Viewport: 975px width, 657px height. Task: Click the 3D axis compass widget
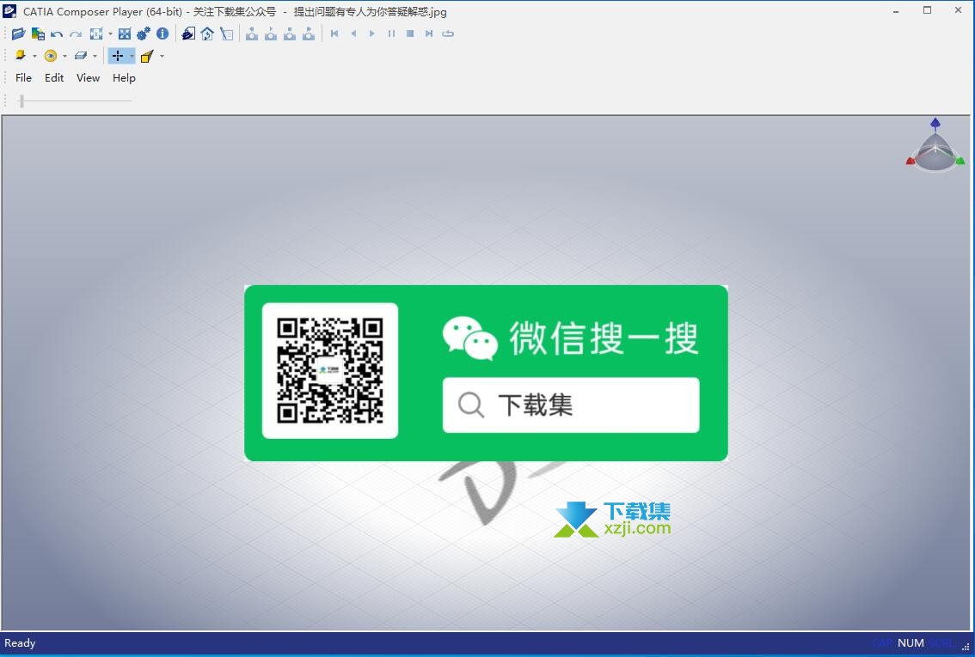click(x=935, y=148)
